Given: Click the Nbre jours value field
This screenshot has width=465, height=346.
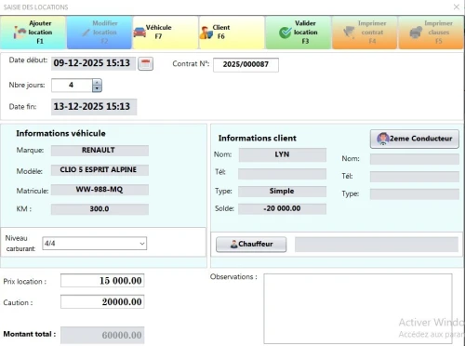Looking at the screenshot, I should (72, 86).
